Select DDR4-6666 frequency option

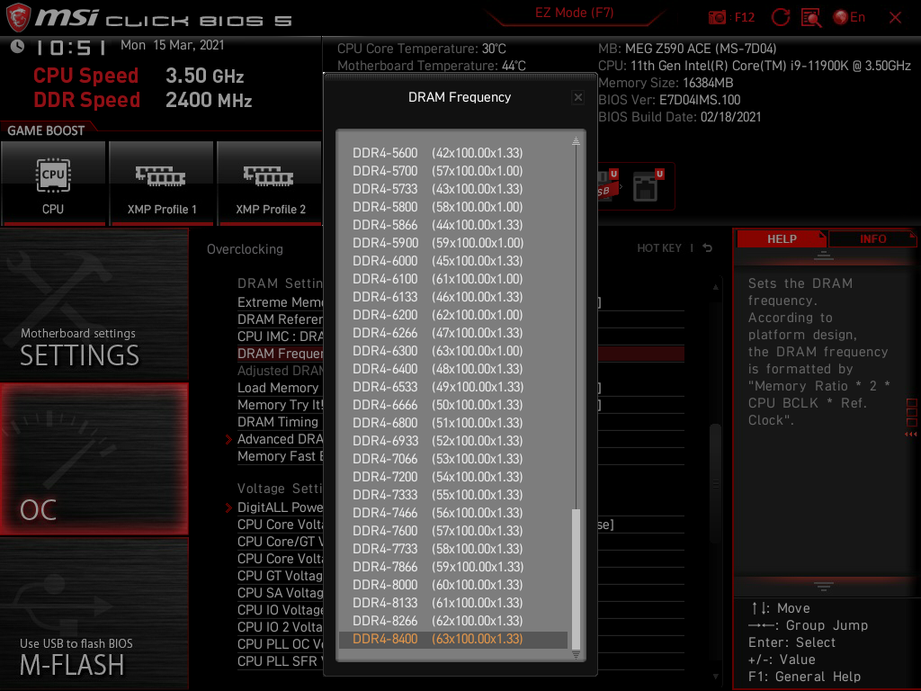(x=453, y=405)
